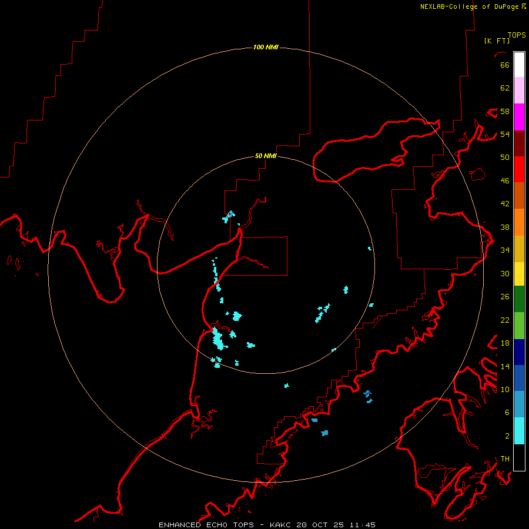Click the legend value 46
Viewport: 529px width, 529px height.
coord(505,181)
